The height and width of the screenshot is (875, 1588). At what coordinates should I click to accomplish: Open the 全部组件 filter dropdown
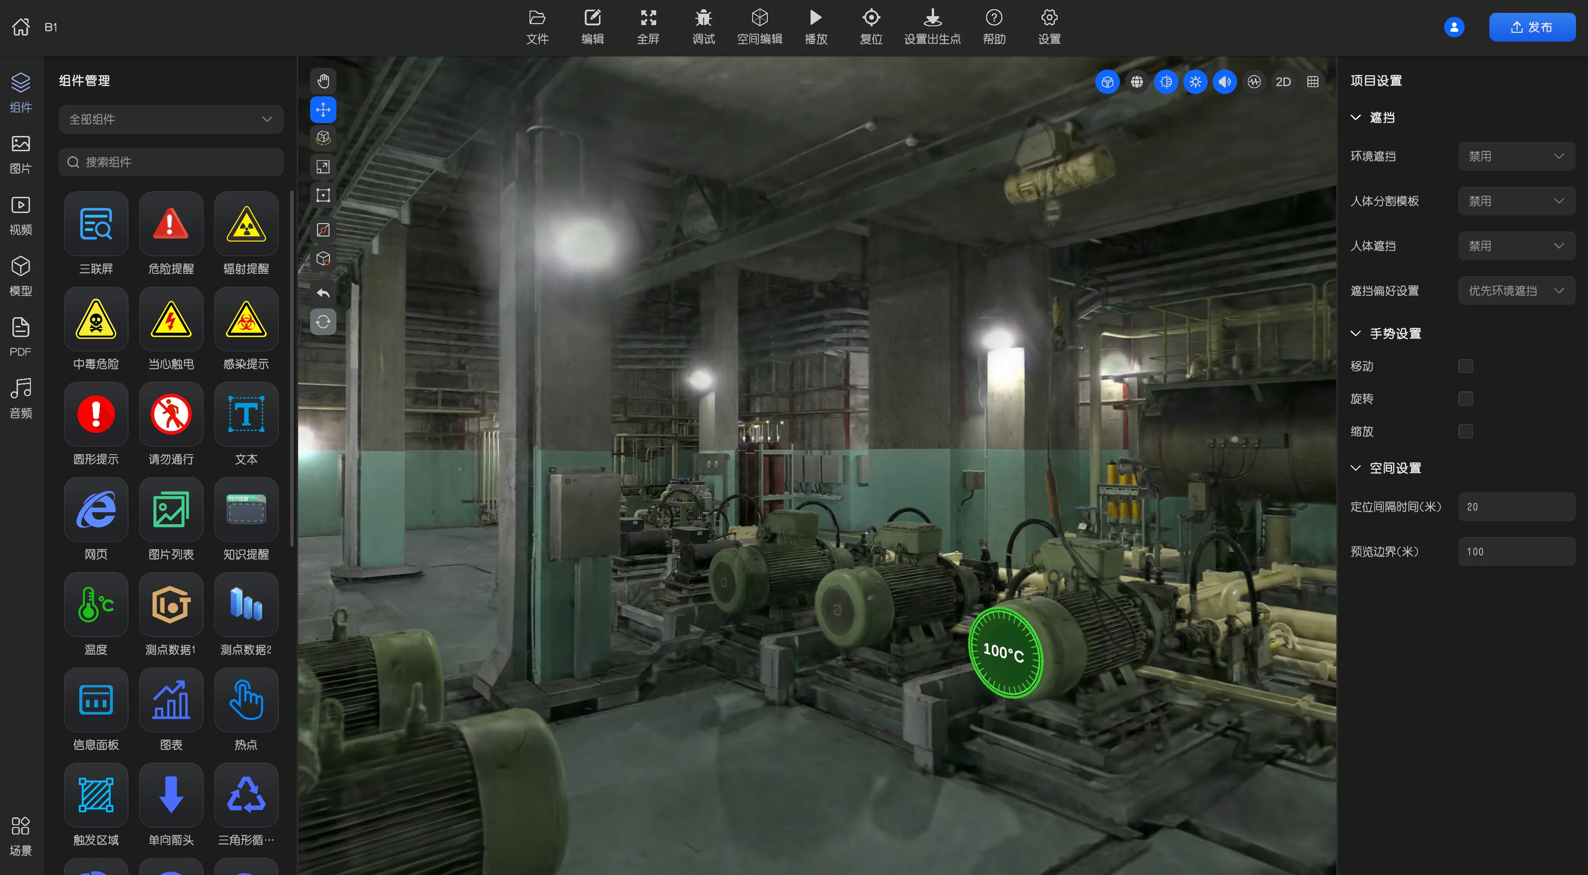[x=171, y=119]
